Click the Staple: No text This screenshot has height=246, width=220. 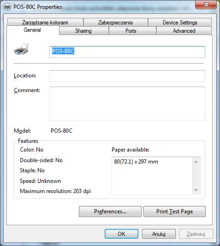[32, 170]
